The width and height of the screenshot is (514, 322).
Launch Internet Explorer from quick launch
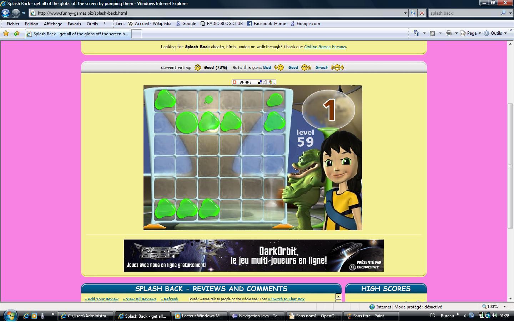tap(26, 316)
